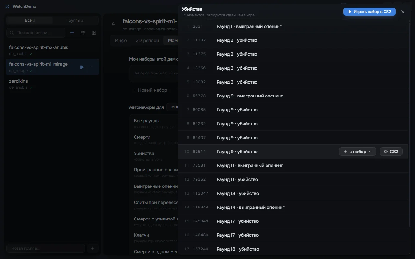This screenshot has height=259, width=415.
Task: Click Новый набор button
Action: (x=149, y=90)
